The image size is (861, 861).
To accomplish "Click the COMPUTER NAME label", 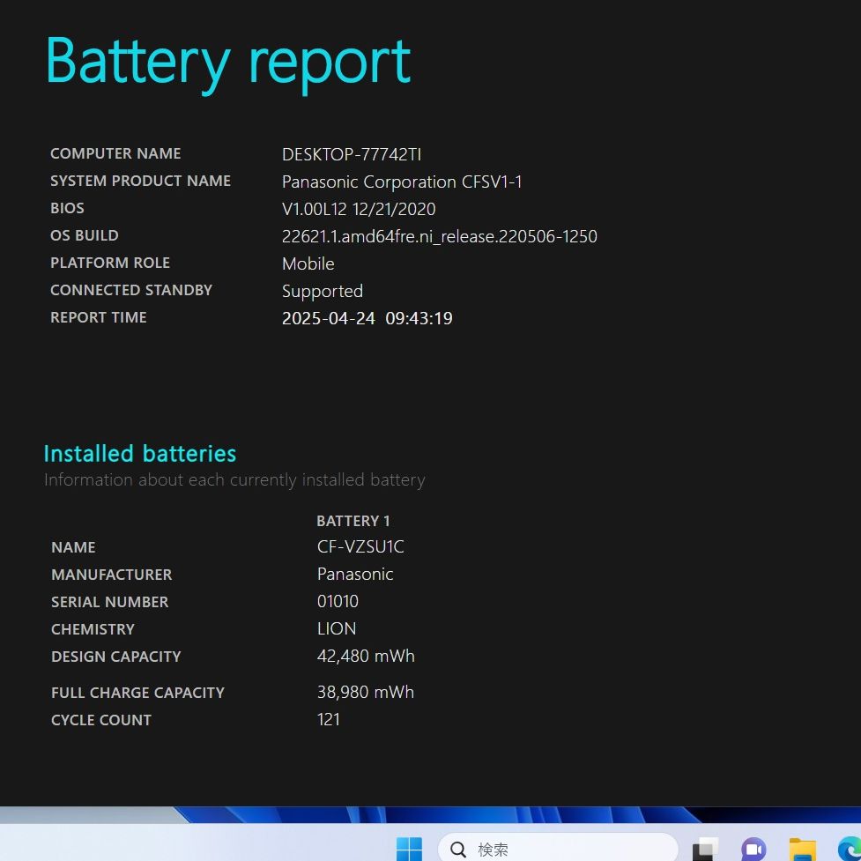I will coord(115,153).
